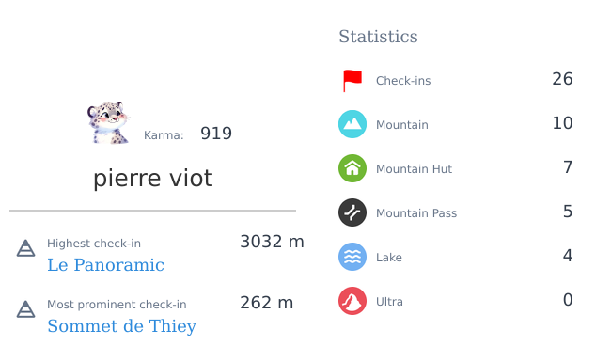Image resolution: width=611 pixels, height=362 pixels.
Task: Open the Sommet de Thiey link
Action: (121, 326)
